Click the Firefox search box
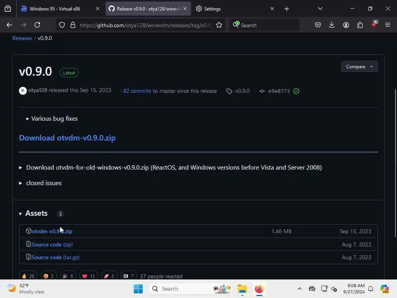The width and height of the screenshot is (397, 298). (x=264, y=25)
